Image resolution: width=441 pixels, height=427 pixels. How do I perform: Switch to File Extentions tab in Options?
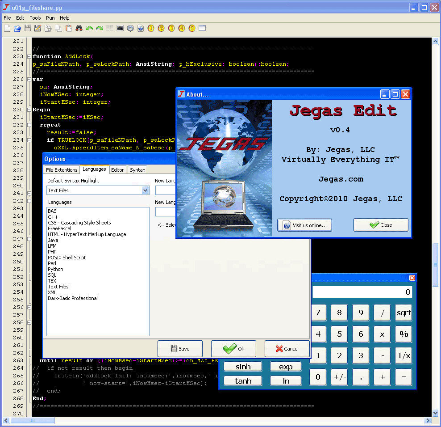point(62,170)
